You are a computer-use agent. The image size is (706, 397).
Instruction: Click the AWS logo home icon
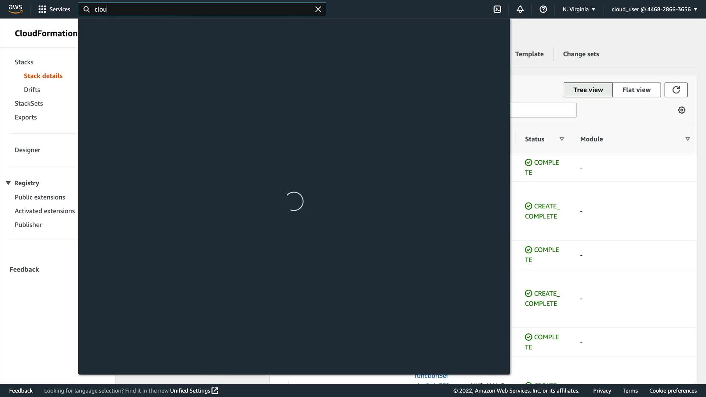point(15,9)
